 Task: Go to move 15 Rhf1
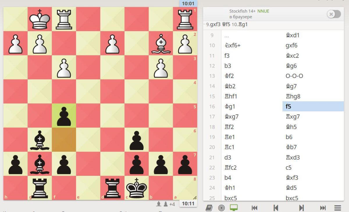(252, 96)
